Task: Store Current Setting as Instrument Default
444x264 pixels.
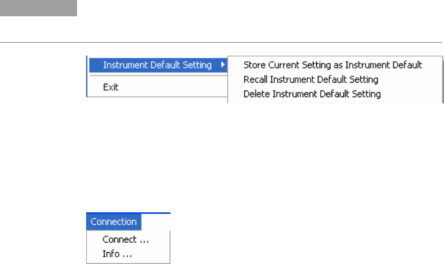Action: pos(333,65)
